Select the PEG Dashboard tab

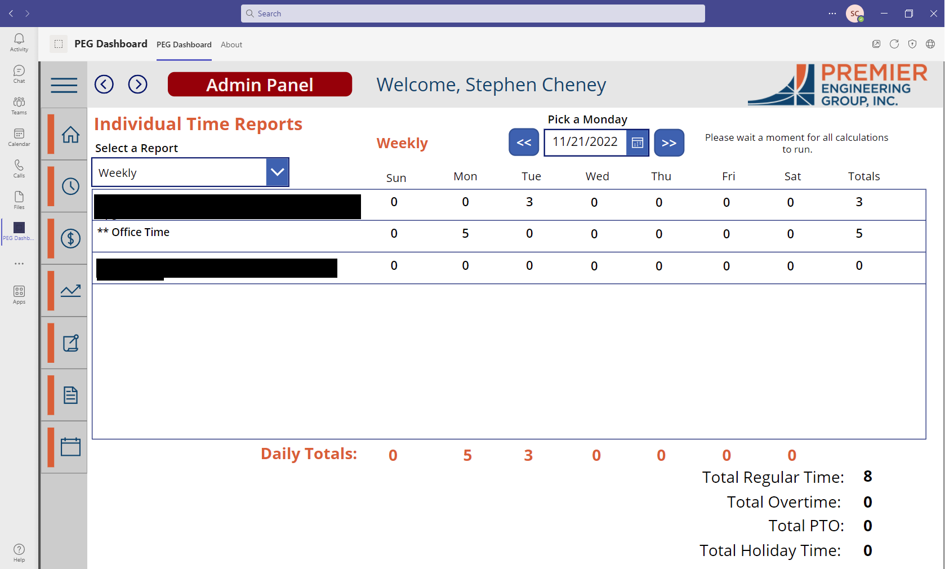coord(184,45)
